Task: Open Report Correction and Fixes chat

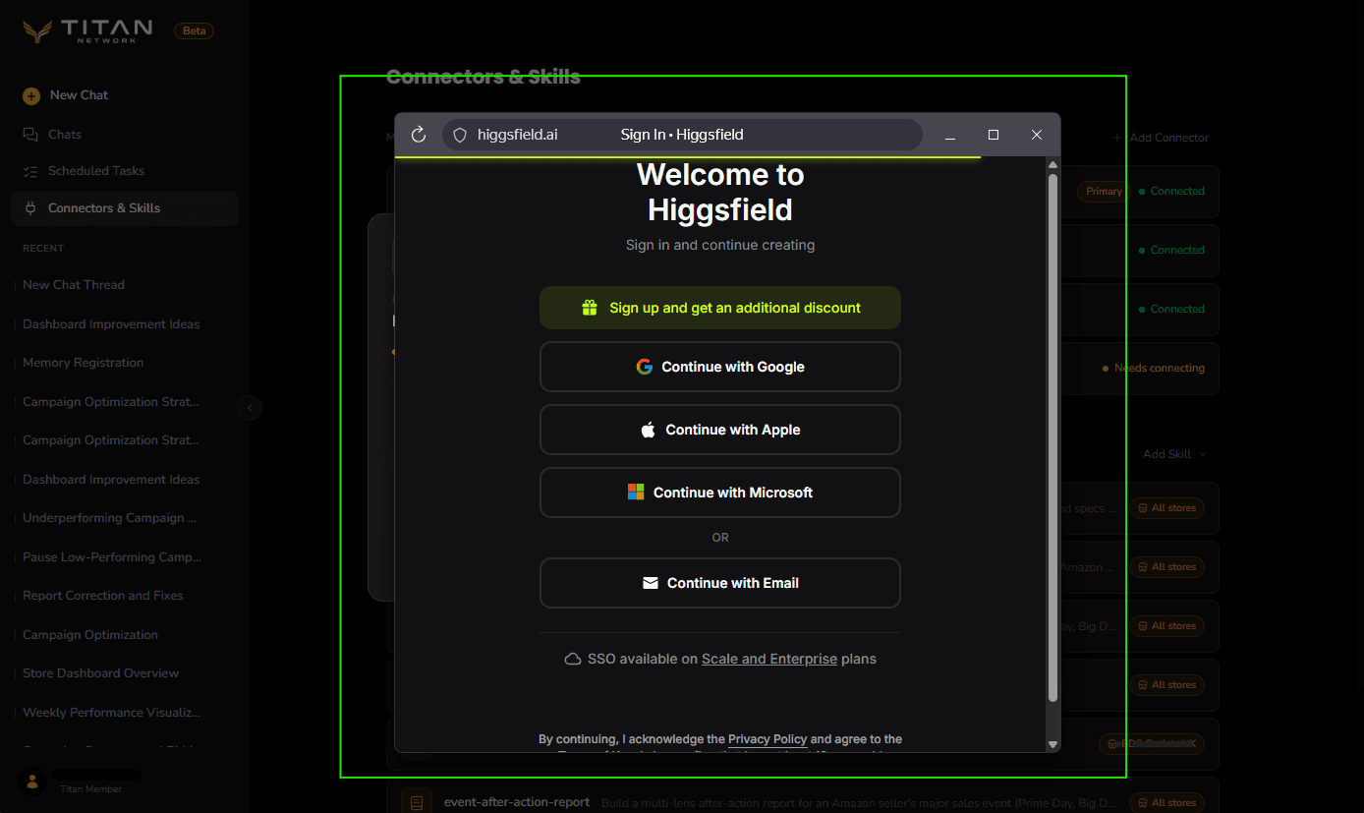Action: click(x=103, y=596)
